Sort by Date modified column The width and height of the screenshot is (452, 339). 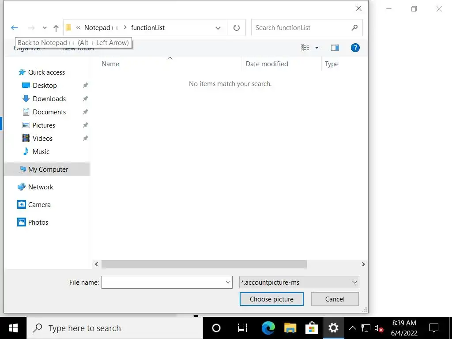[267, 64]
